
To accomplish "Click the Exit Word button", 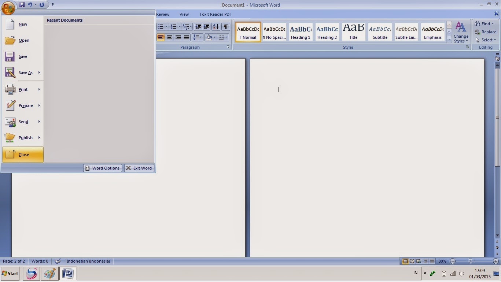I will [139, 168].
